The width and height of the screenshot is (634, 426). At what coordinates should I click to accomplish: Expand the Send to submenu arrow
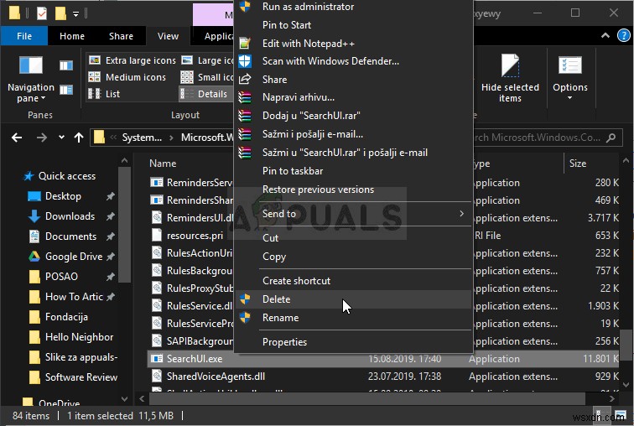tap(461, 213)
